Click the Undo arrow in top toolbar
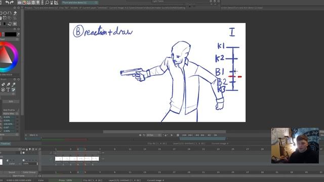Screen dimensions: 324x182 coord(7,2)
